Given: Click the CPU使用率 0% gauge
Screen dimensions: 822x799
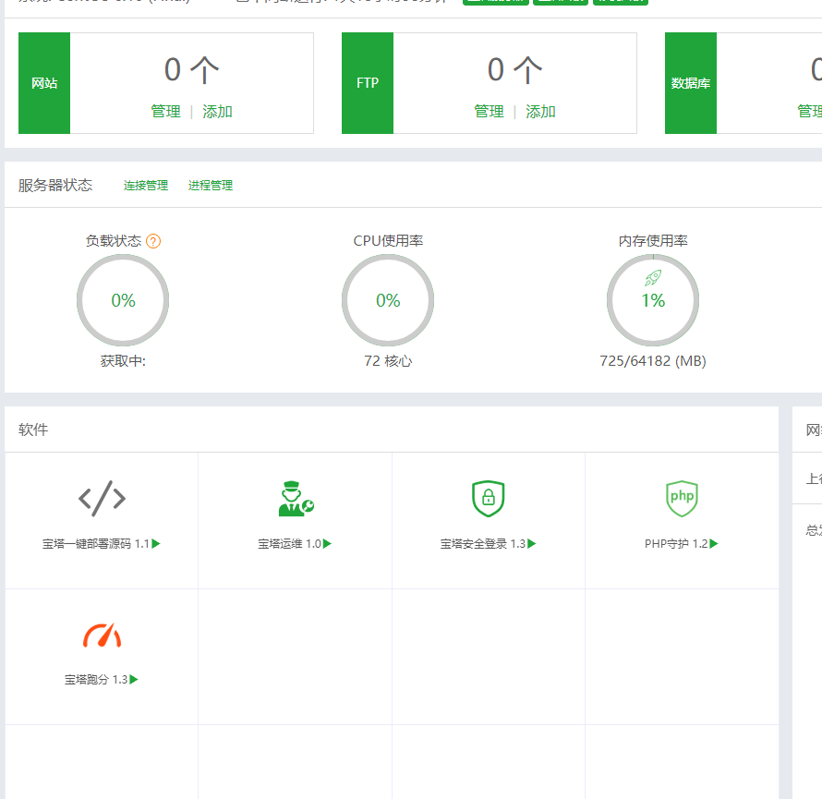Looking at the screenshot, I should tap(388, 300).
